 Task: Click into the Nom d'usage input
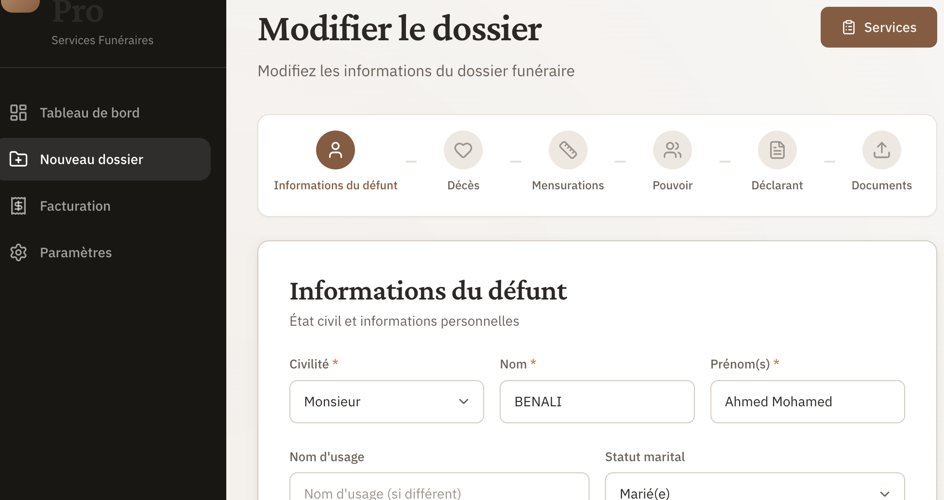[x=439, y=490]
